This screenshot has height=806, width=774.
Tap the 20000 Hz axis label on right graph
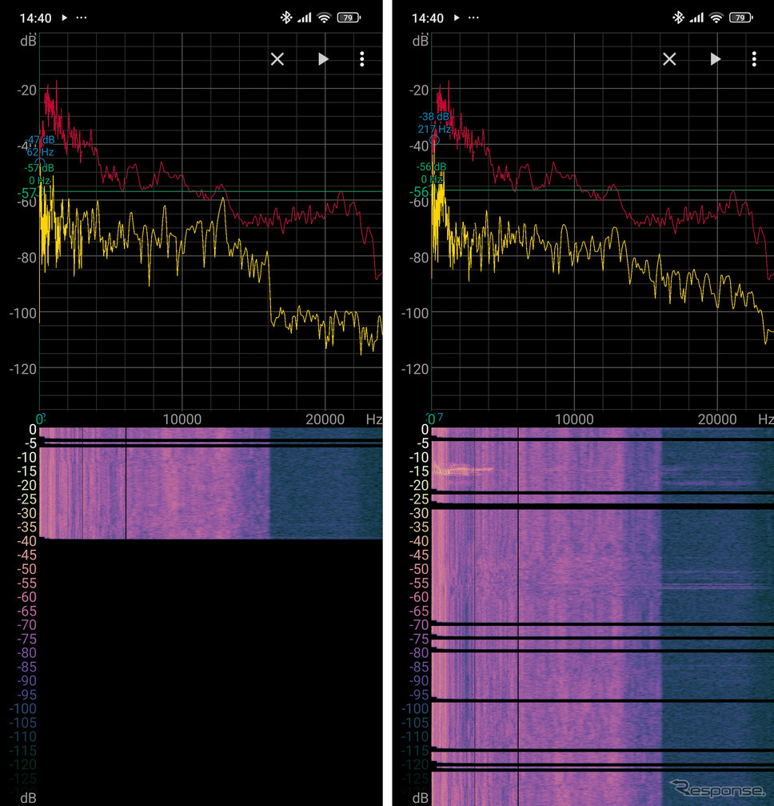click(x=716, y=419)
